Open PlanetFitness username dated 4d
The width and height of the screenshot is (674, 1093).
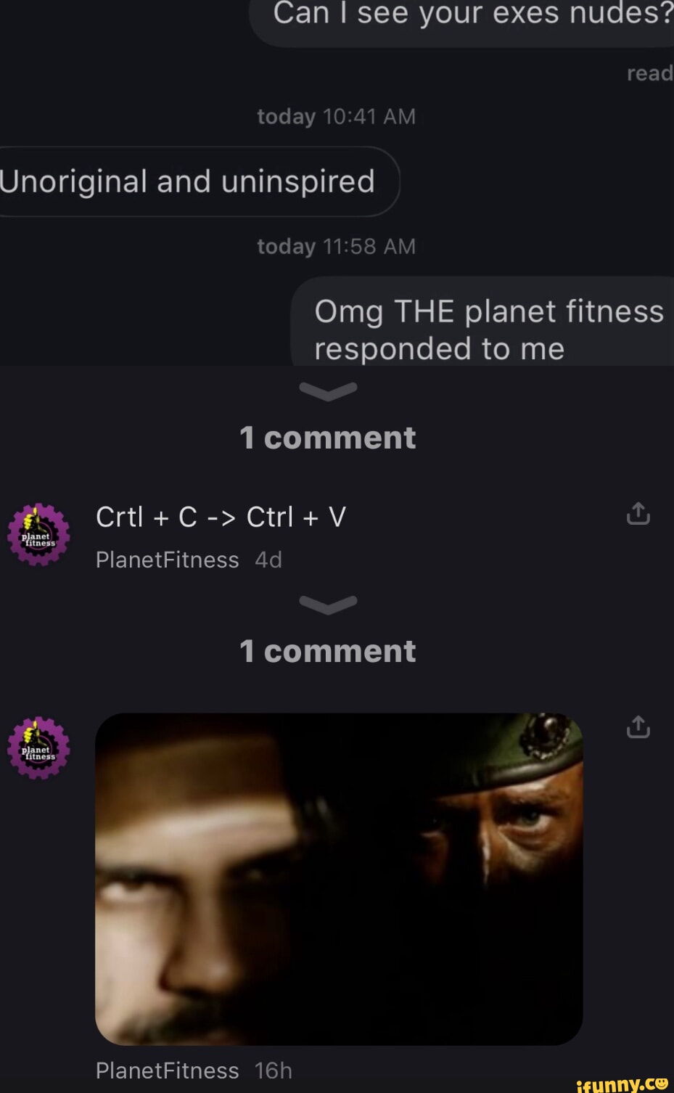click(168, 560)
